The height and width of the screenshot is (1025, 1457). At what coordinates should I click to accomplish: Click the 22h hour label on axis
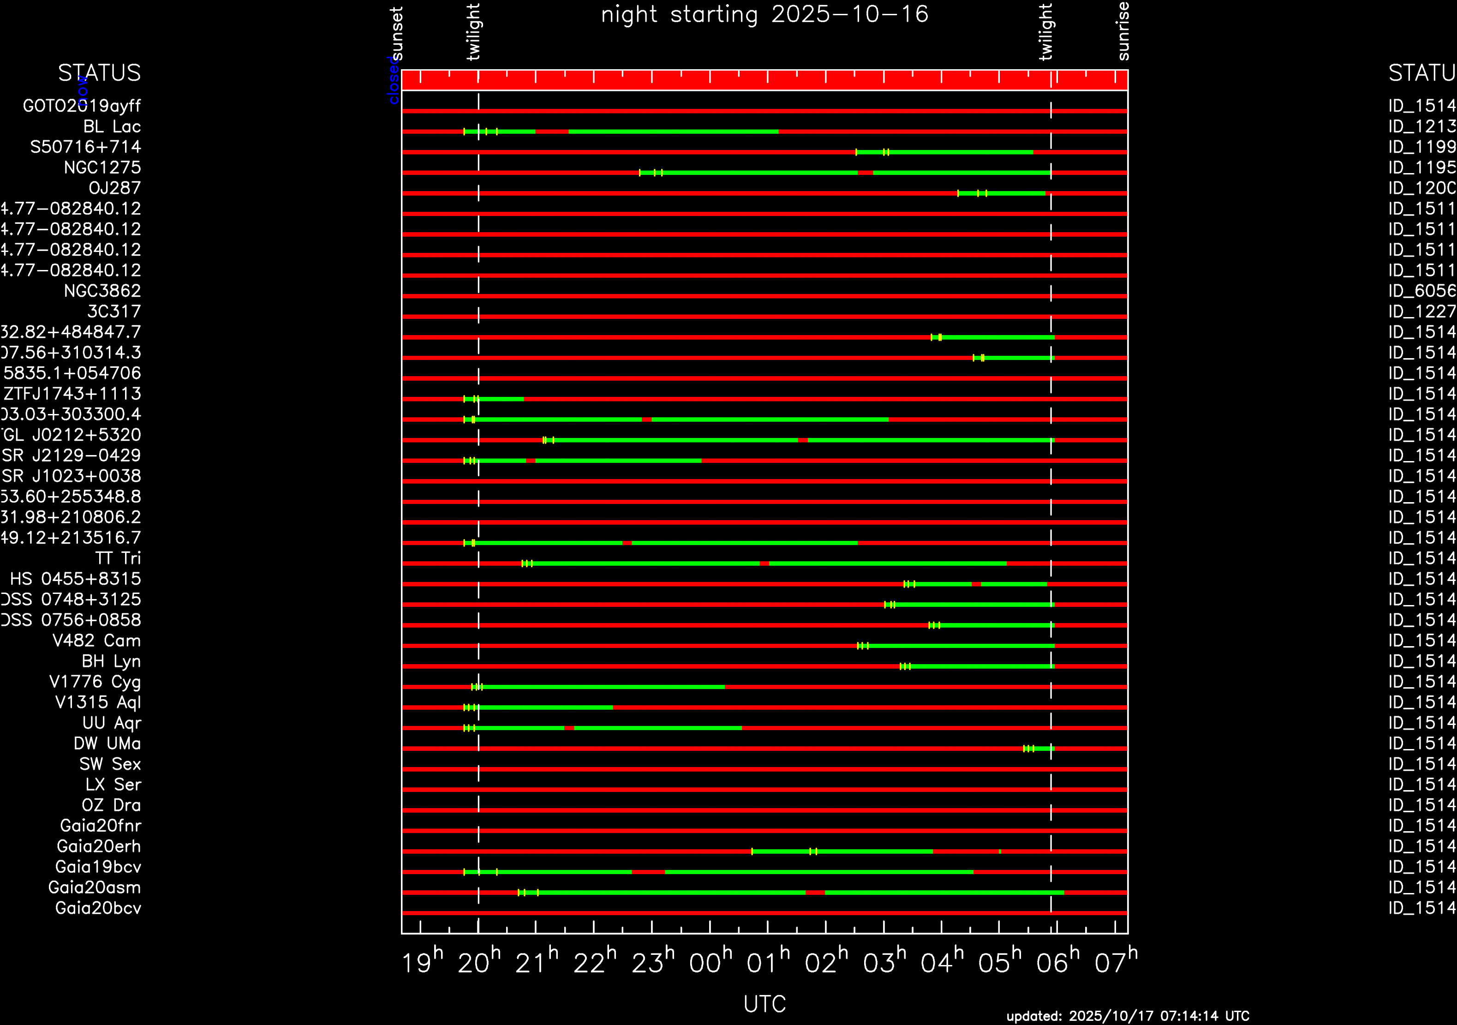pyautogui.click(x=594, y=963)
